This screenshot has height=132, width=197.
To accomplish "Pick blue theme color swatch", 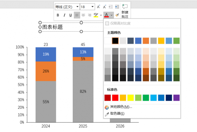I will point(138,41).
